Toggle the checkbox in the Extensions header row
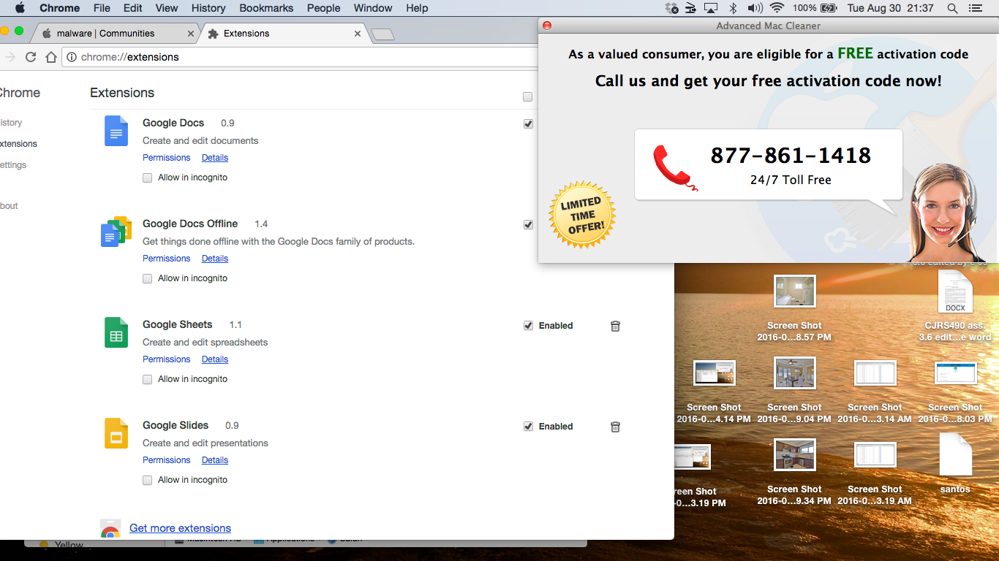 click(528, 97)
